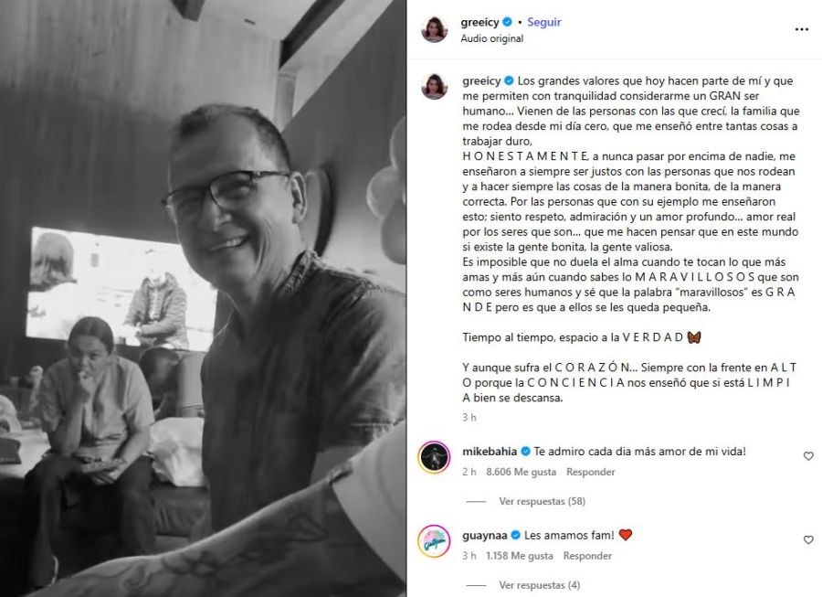Click the verified badge beside mikebahia
This screenshot has height=597, width=822.
click(x=525, y=451)
